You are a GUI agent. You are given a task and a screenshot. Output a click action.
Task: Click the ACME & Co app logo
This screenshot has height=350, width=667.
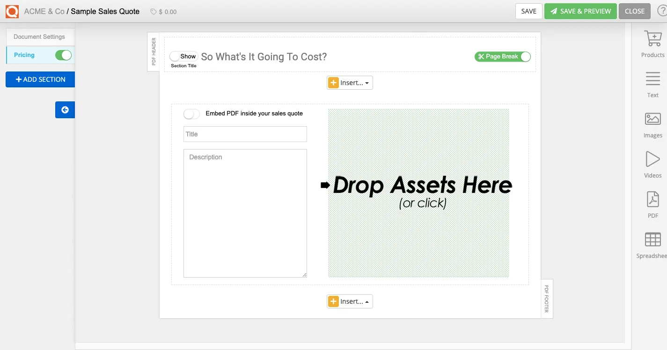12,11
